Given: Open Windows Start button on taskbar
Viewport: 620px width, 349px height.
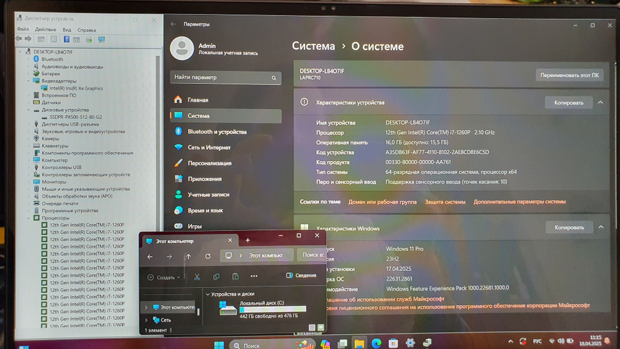Looking at the screenshot, I should click(219, 345).
